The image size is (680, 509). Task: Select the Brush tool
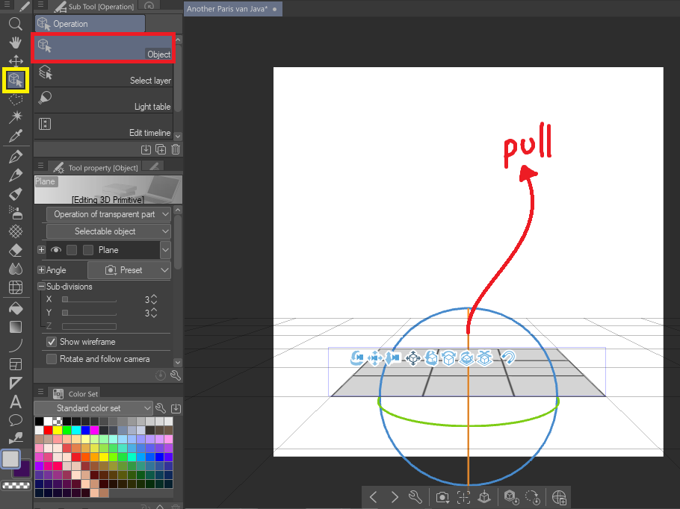click(x=16, y=193)
